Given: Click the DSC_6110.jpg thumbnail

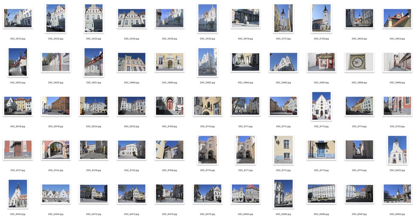Looking at the screenshot, I should [207, 106].
